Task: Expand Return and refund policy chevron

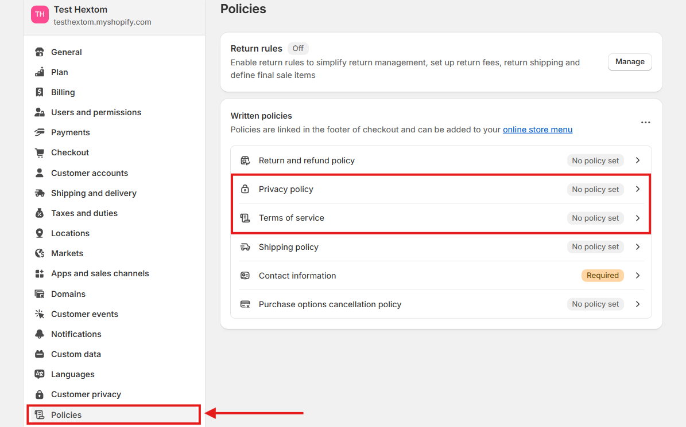Action: click(638, 160)
